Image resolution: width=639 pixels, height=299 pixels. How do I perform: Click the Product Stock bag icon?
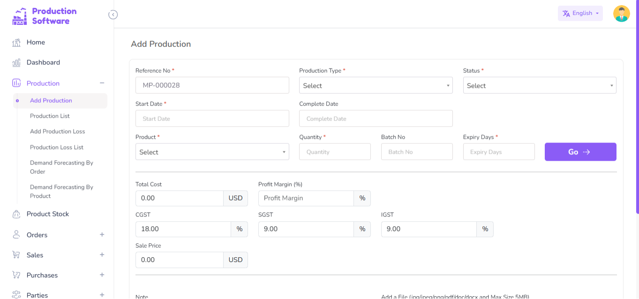click(16, 214)
